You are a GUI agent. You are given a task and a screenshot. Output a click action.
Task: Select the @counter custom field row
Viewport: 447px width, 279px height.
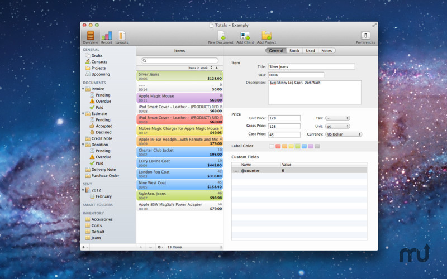pyautogui.click(x=299, y=171)
